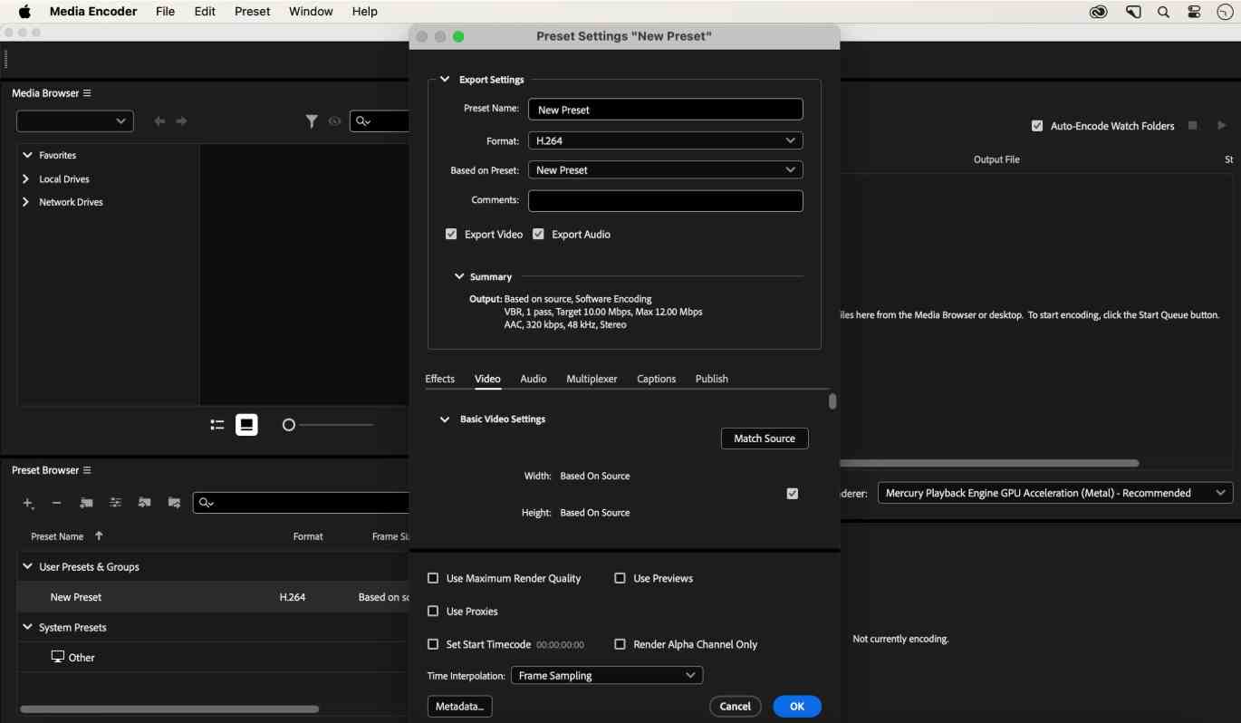Switch Media Browser to list view
Screen dimensions: 1241x723
point(217,425)
